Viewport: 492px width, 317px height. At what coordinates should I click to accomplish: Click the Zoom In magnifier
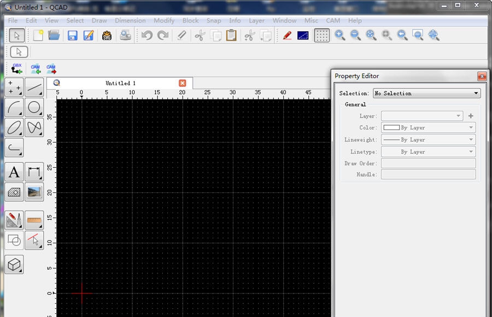[x=339, y=36]
